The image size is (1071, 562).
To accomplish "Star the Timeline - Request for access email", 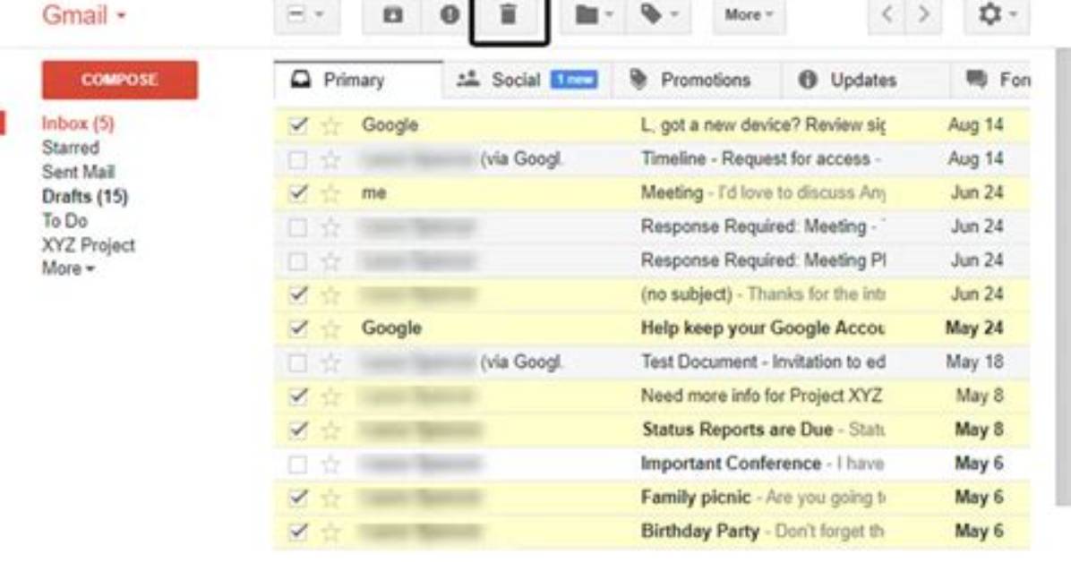I will [331, 160].
